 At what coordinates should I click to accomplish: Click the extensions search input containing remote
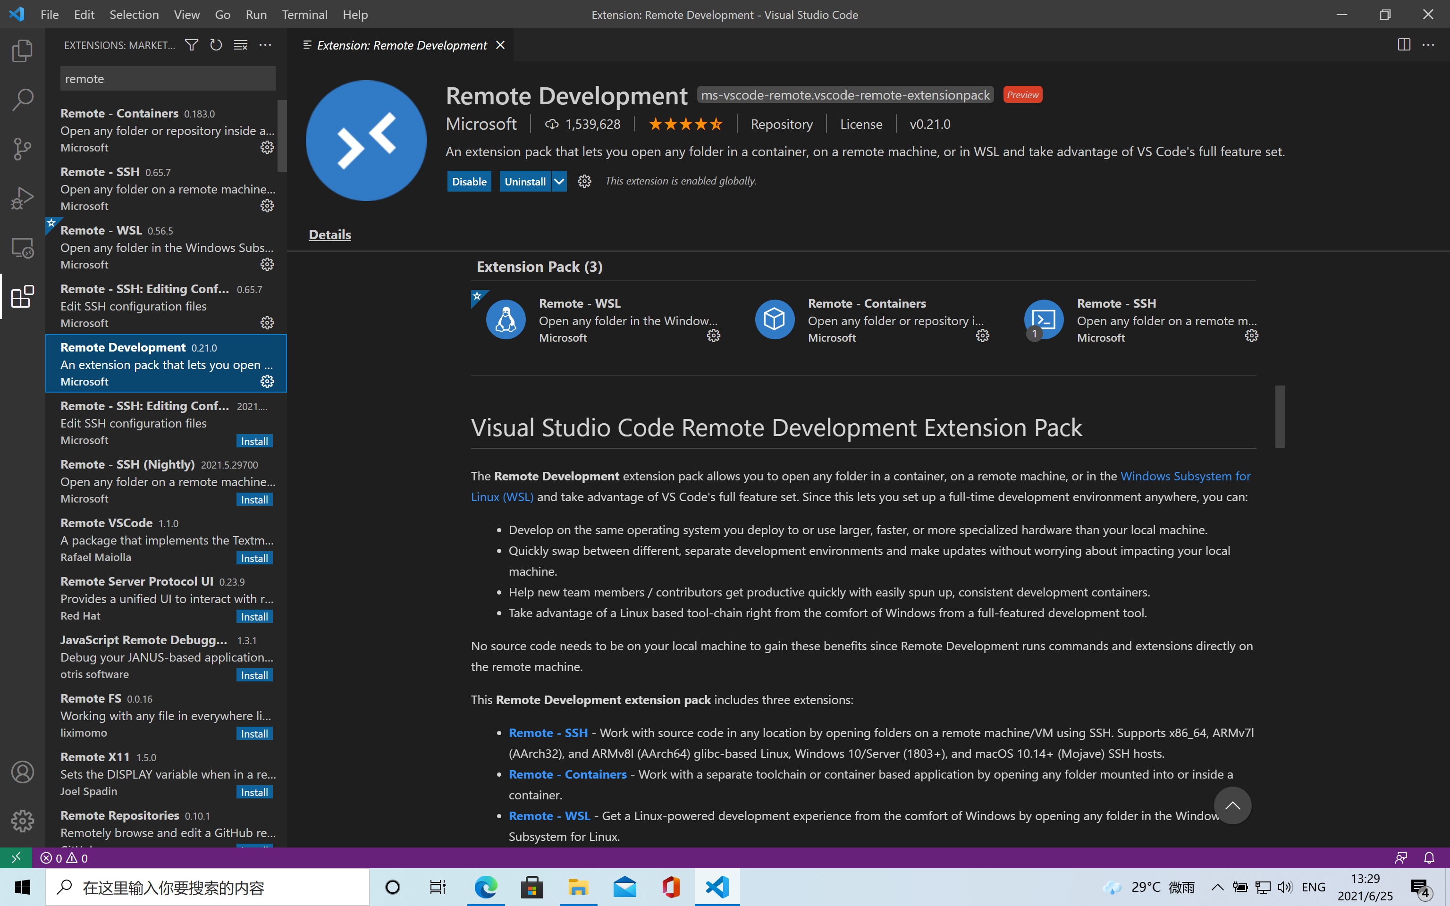pyautogui.click(x=168, y=78)
